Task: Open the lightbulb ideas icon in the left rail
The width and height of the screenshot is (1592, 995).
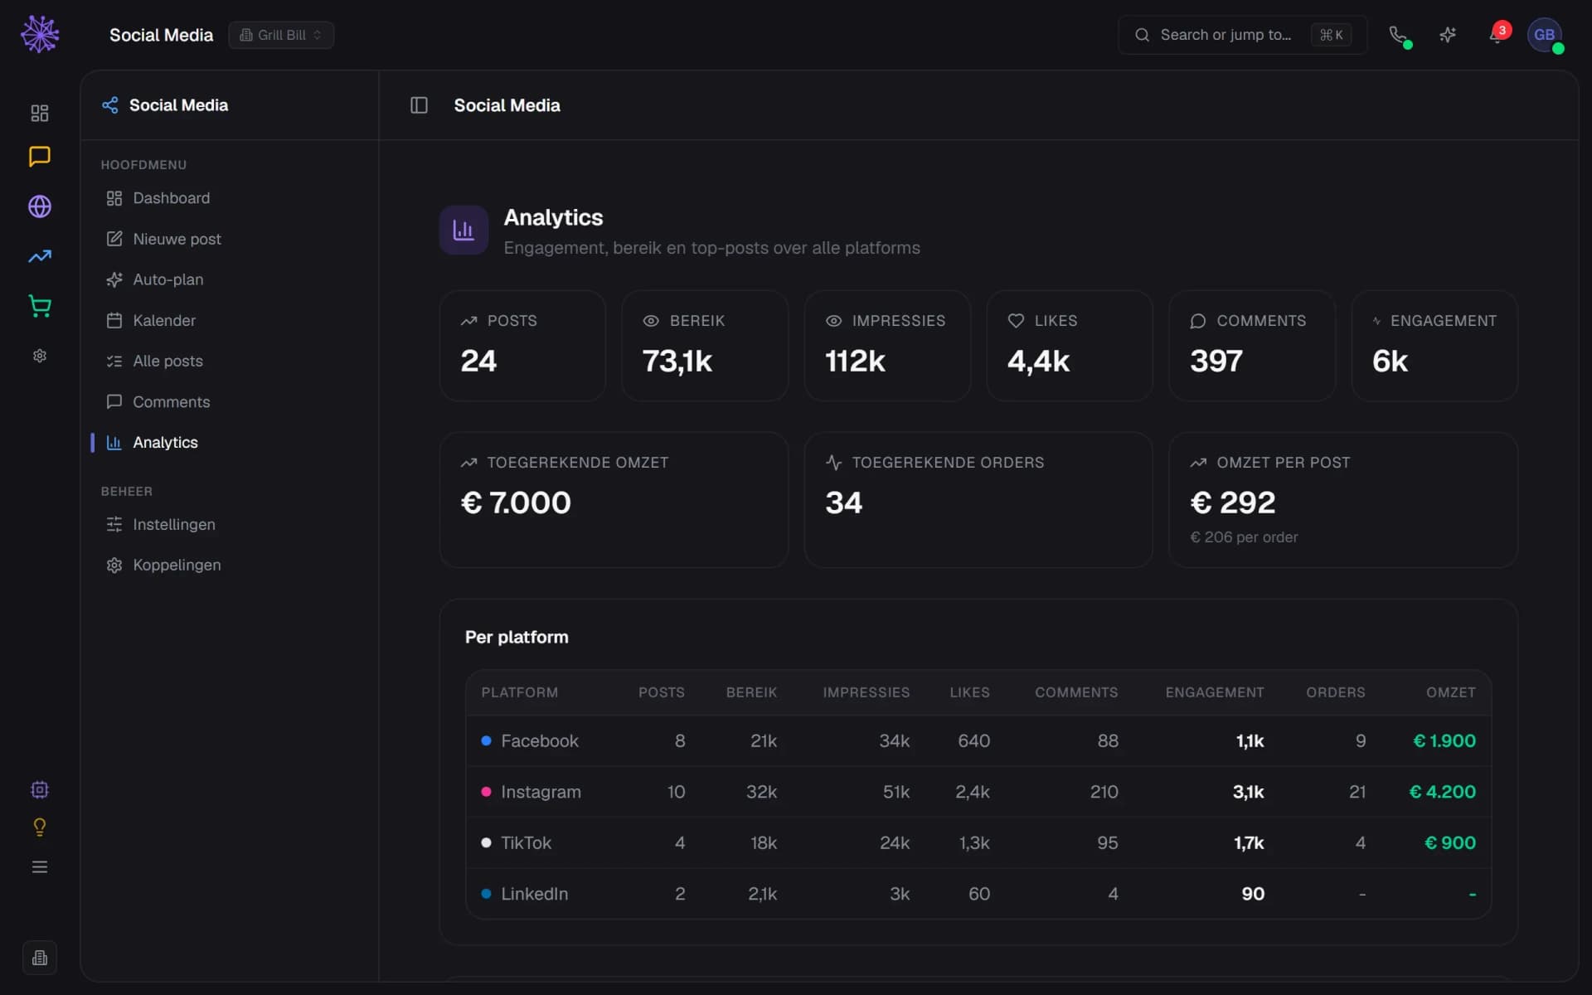Action: 40,828
